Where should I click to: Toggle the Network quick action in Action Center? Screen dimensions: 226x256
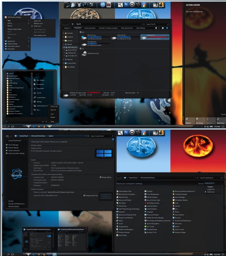pyautogui.click(x=190, y=121)
